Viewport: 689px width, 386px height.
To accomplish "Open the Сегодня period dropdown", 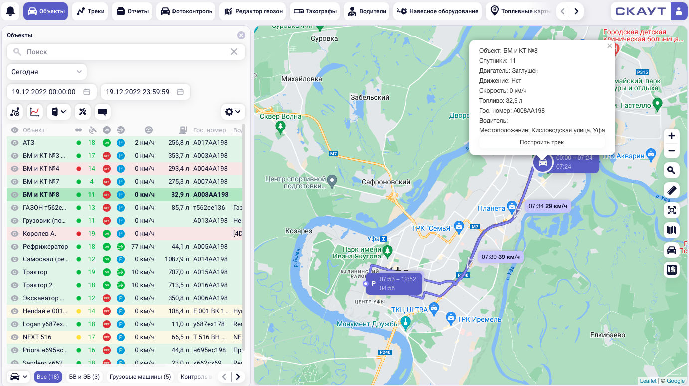I will (x=47, y=72).
